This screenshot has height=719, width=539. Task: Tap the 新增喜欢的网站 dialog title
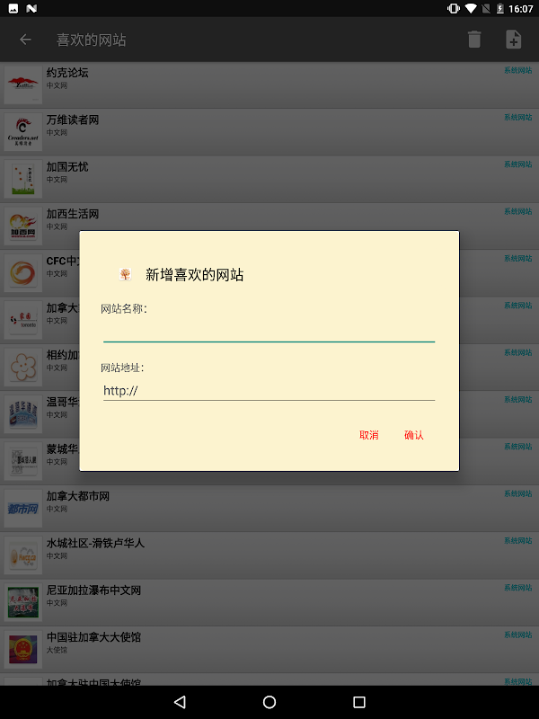click(194, 275)
